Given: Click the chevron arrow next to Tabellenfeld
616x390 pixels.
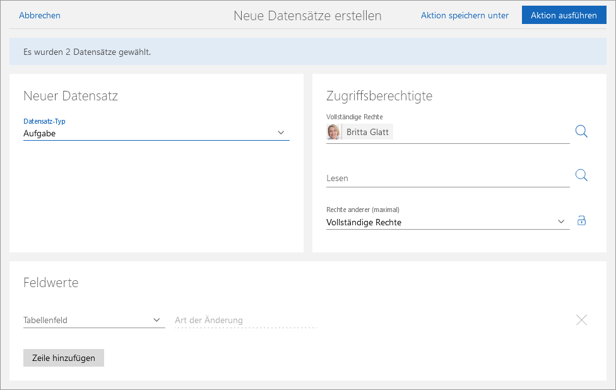Looking at the screenshot, I should point(157,320).
